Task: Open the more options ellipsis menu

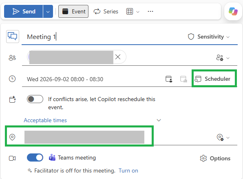Action: click(x=150, y=11)
